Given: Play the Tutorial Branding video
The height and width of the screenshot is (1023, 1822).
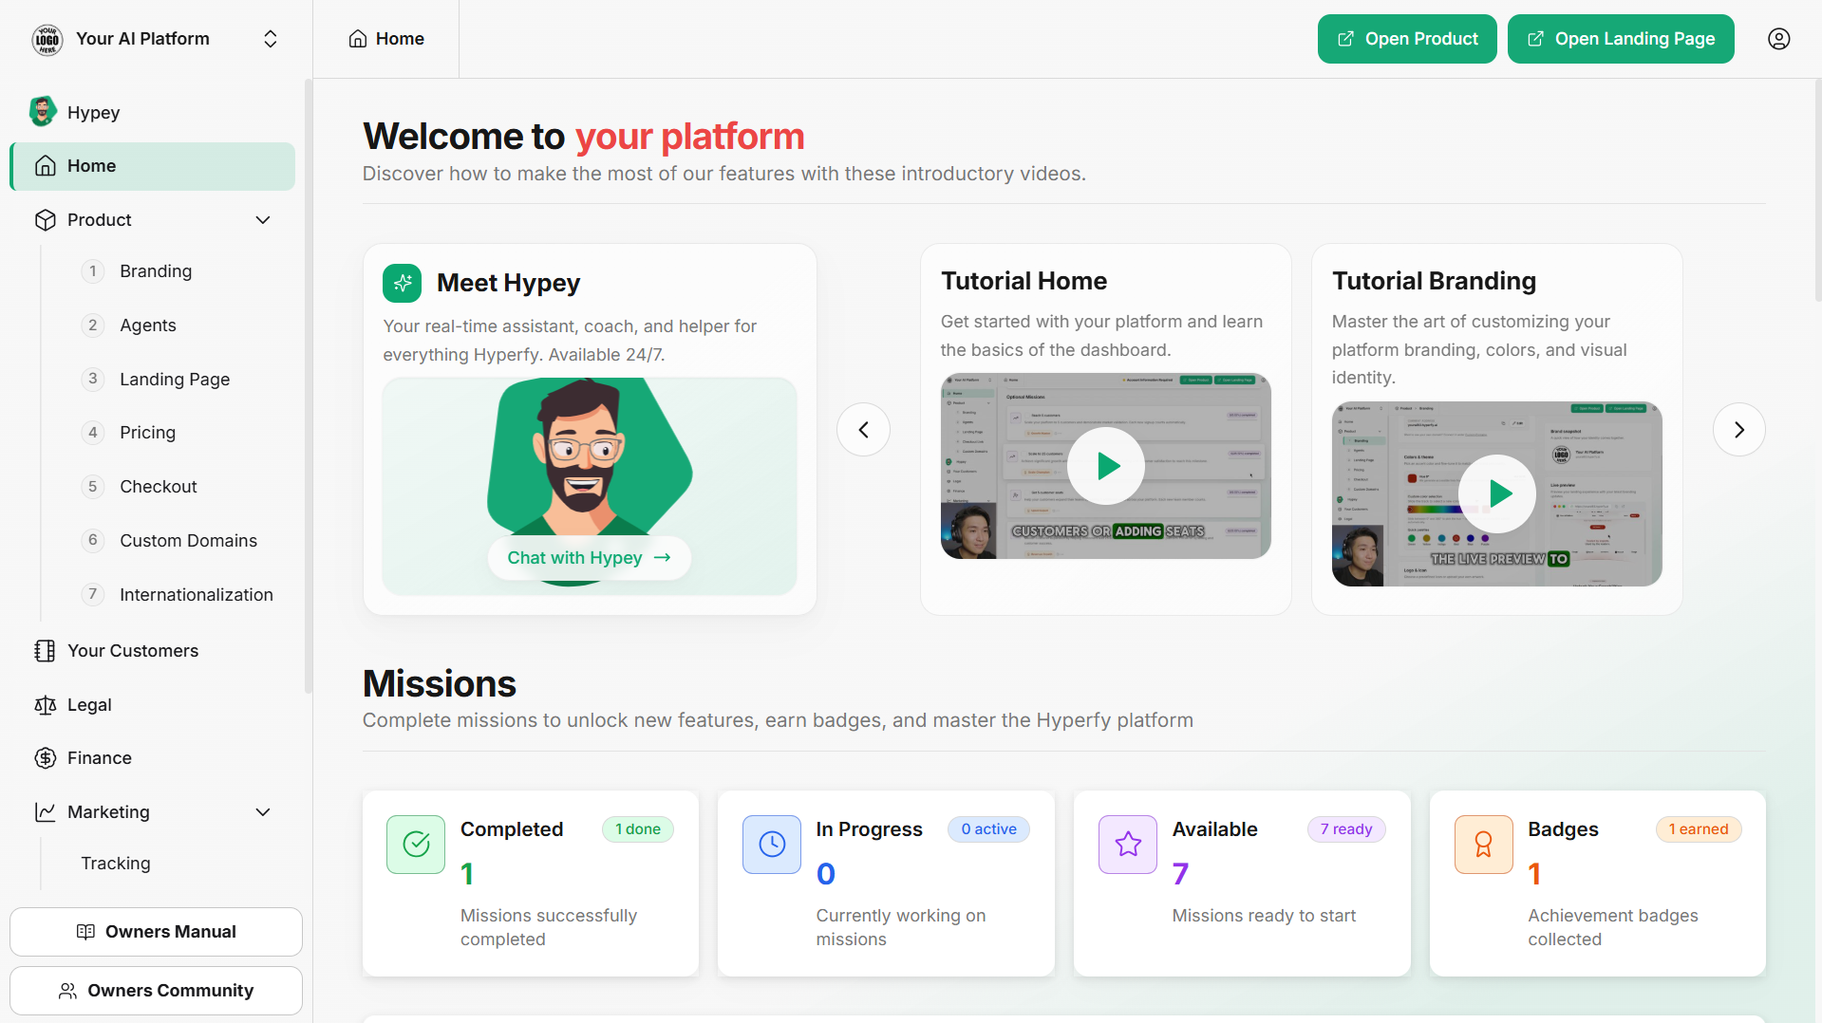Looking at the screenshot, I should tap(1497, 493).
